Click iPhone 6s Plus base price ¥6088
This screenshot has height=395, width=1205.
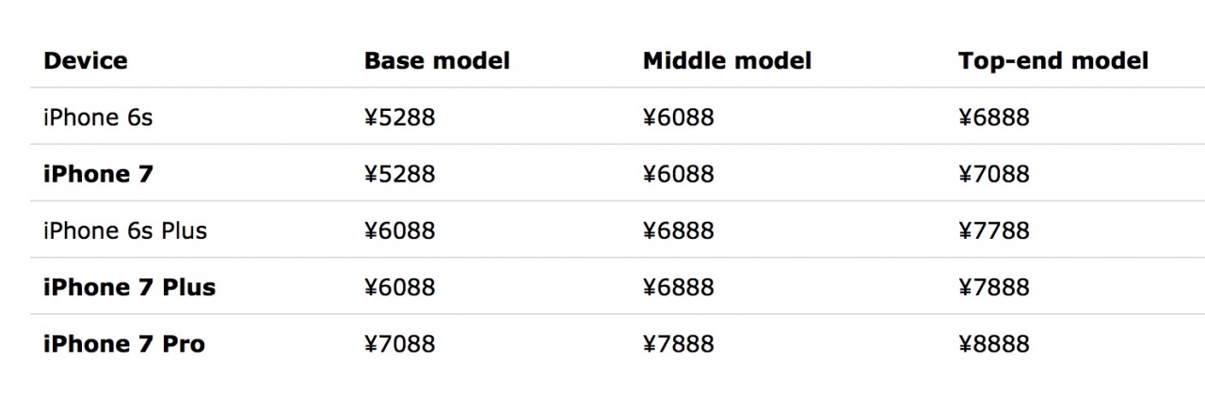coord(400,230)
